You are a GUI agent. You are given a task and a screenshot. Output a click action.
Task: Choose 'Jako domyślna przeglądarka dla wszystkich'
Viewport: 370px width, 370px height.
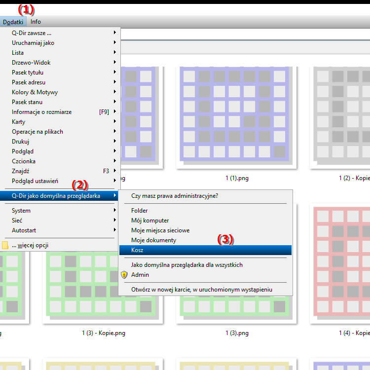205,265
